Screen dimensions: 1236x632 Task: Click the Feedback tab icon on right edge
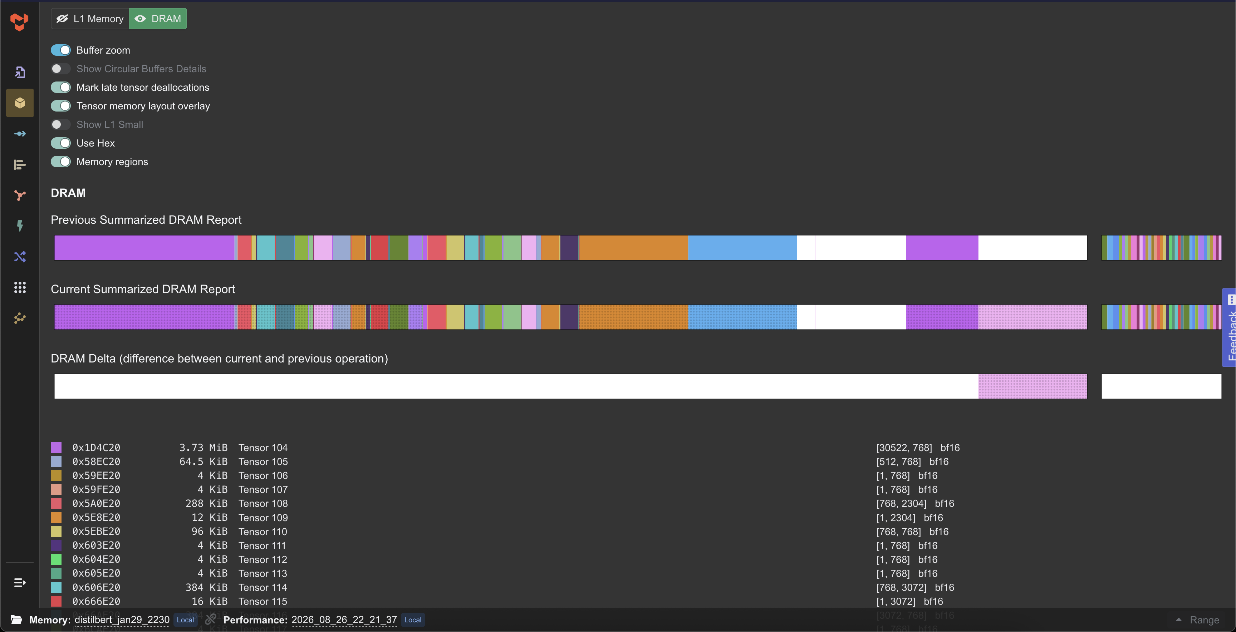click(x=1231, y=300)
